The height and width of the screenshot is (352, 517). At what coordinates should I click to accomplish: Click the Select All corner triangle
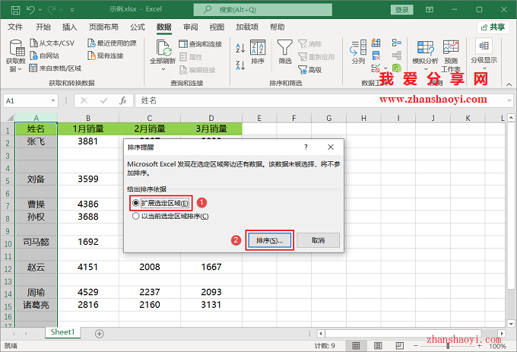pyautogui.click(x=10, y=118)
